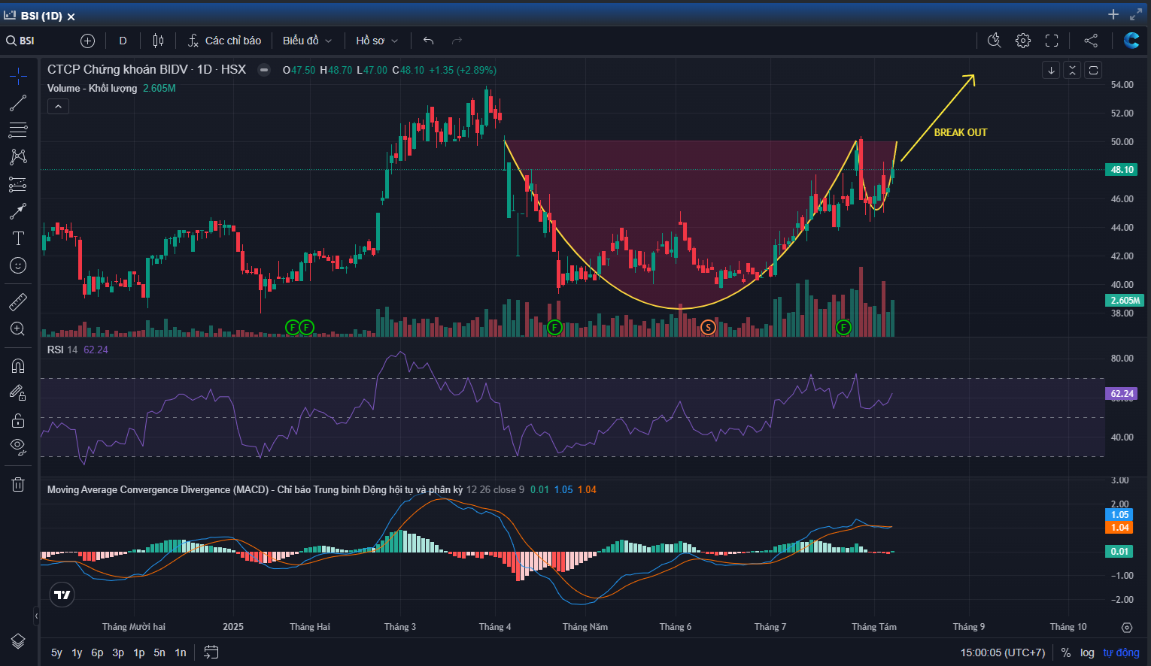This screenshot has width=1151, height=666.
Task: Select the MACD indicator title
Action: point(255,489)
